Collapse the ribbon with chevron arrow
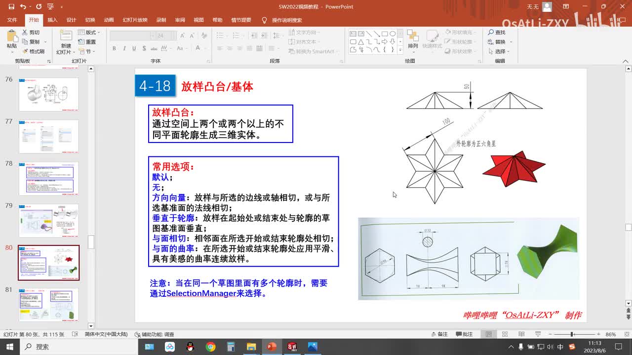 tap(625, 61)
